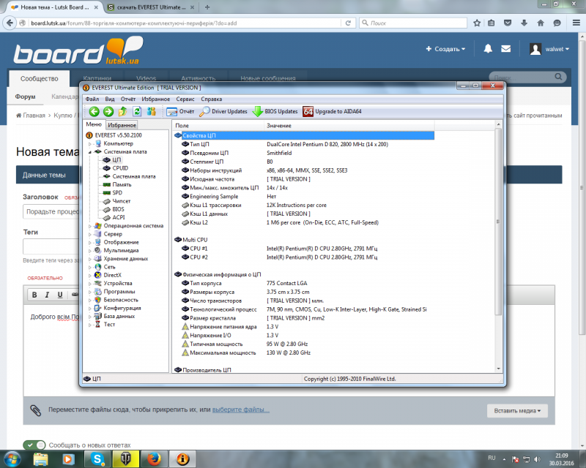
Task: Toggle italic formatting in the post editor
Action: 48,295
